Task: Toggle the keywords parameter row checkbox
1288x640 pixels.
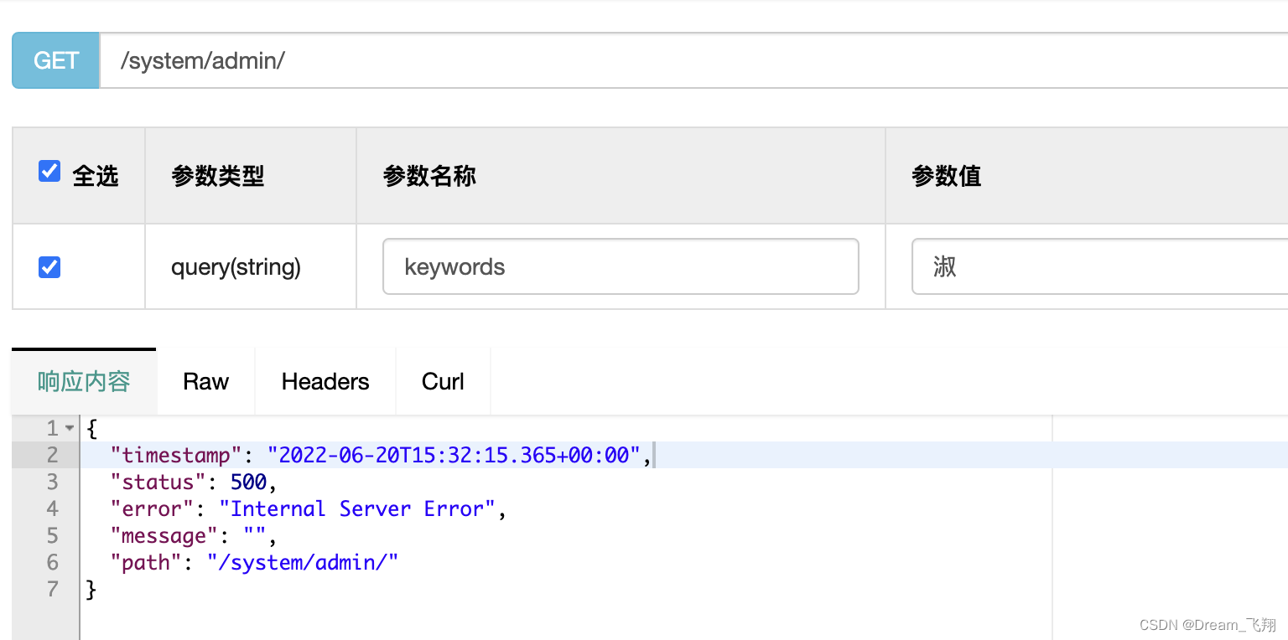Action: [x=49, y=266]
